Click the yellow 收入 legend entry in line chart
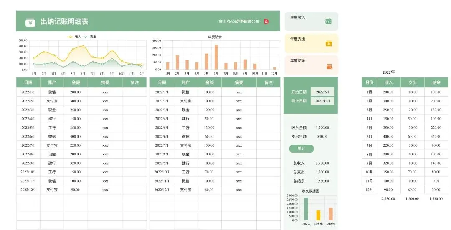 click(74, 37)
